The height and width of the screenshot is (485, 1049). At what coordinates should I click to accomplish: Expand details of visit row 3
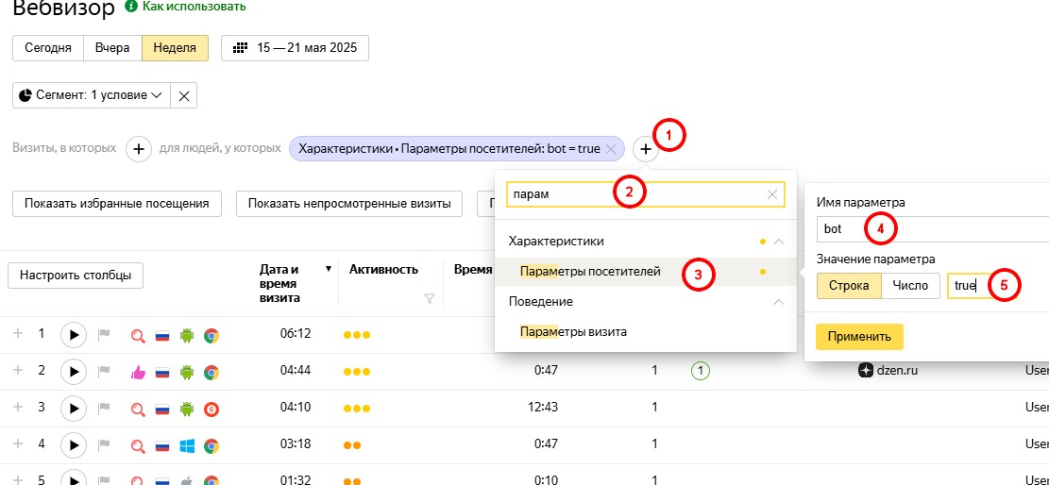click(19, 407)
